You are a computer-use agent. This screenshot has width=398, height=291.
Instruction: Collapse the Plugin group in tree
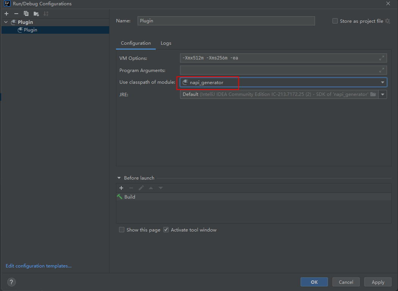(x=6, y=22)
